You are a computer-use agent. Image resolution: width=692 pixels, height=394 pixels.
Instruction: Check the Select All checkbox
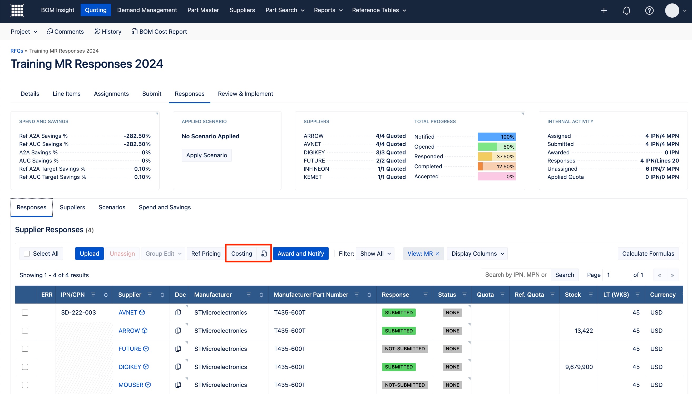click(27, 254)
